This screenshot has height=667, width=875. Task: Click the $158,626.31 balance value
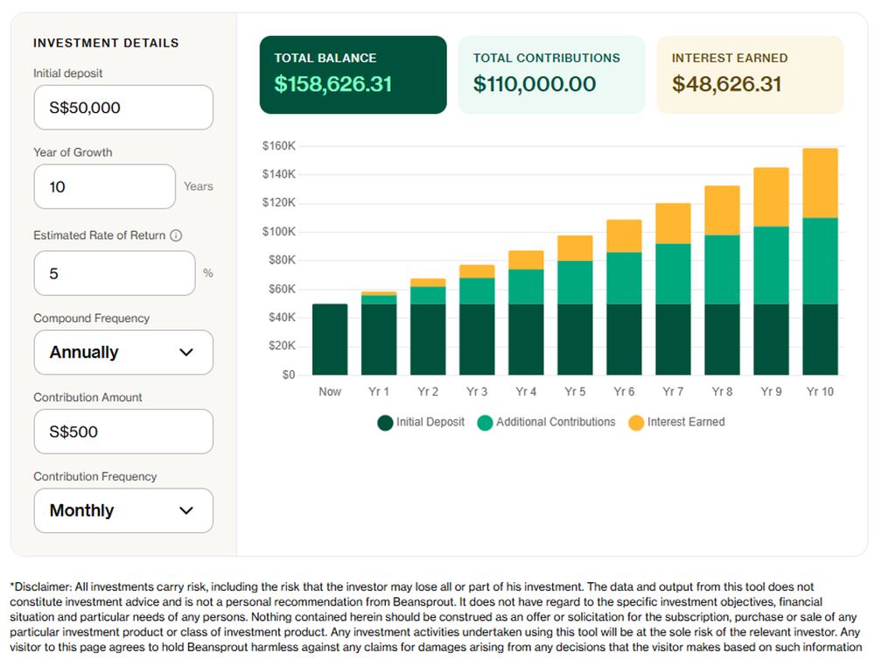click(x=332, y=84)
